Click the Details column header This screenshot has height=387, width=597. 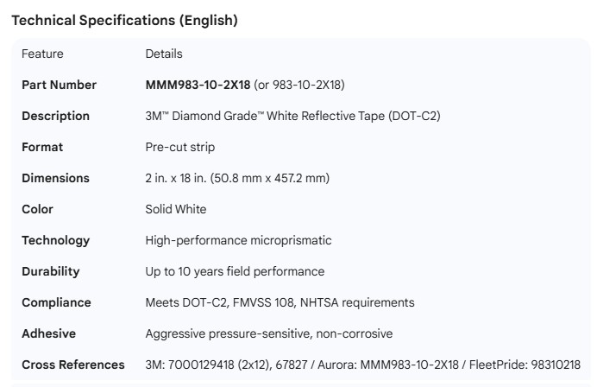(x=164, y=54)
